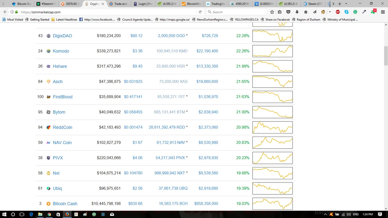Switch to the Trade and tab
388x218 pixels.
pyautogui.click(x=120, y=4)
